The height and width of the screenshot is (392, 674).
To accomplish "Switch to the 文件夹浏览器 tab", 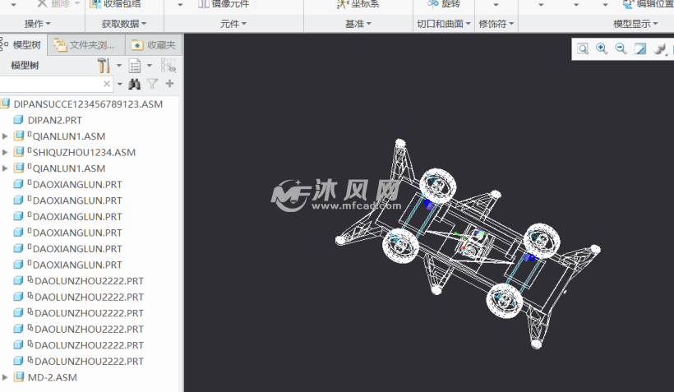I will [x=86, y=44].
